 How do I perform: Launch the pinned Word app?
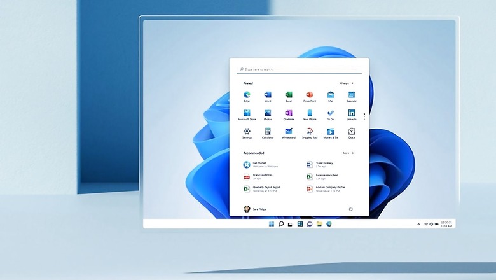[268, 96]
